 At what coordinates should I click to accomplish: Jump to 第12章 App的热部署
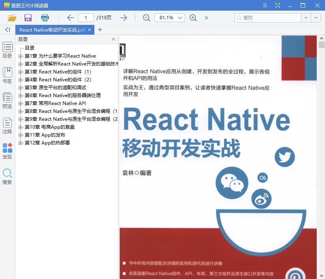point(47,143)
